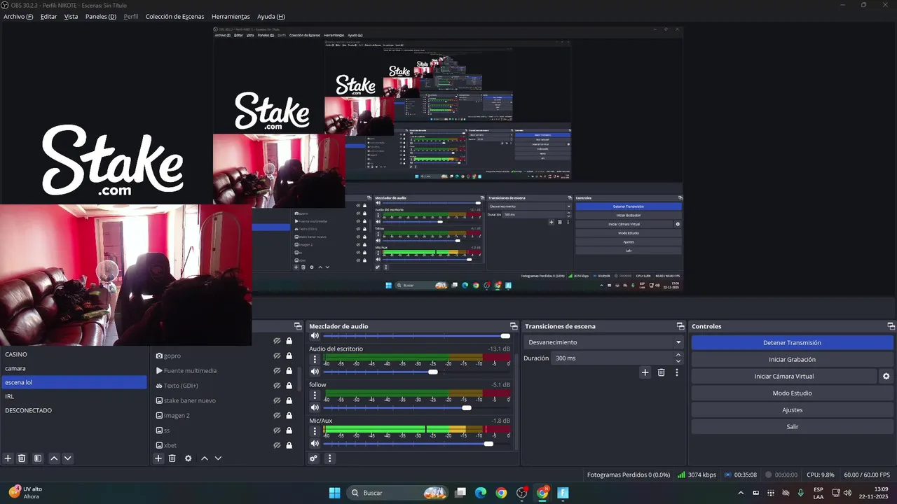This screenshot has height=504, width=897.
Task: Open source properties gear icon
Action: pyautogui.click(x=188, y=458)
